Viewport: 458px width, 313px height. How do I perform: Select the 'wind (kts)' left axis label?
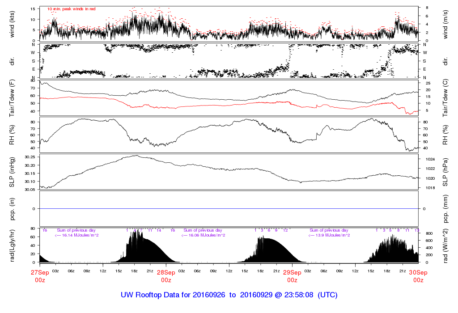click(x=12, y=24)
